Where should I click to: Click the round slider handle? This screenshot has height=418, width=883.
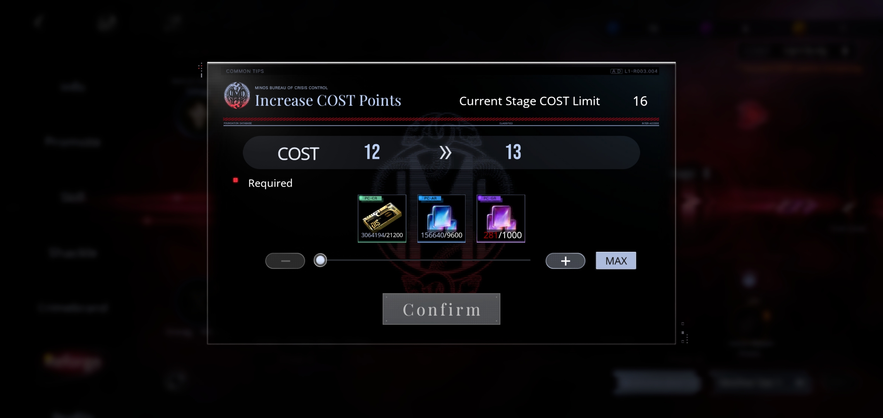[x=320, y=260]
